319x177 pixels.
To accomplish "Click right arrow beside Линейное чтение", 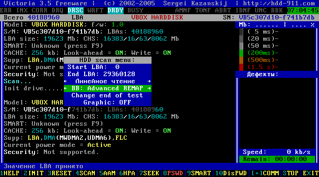I will (x=149, y=81).
